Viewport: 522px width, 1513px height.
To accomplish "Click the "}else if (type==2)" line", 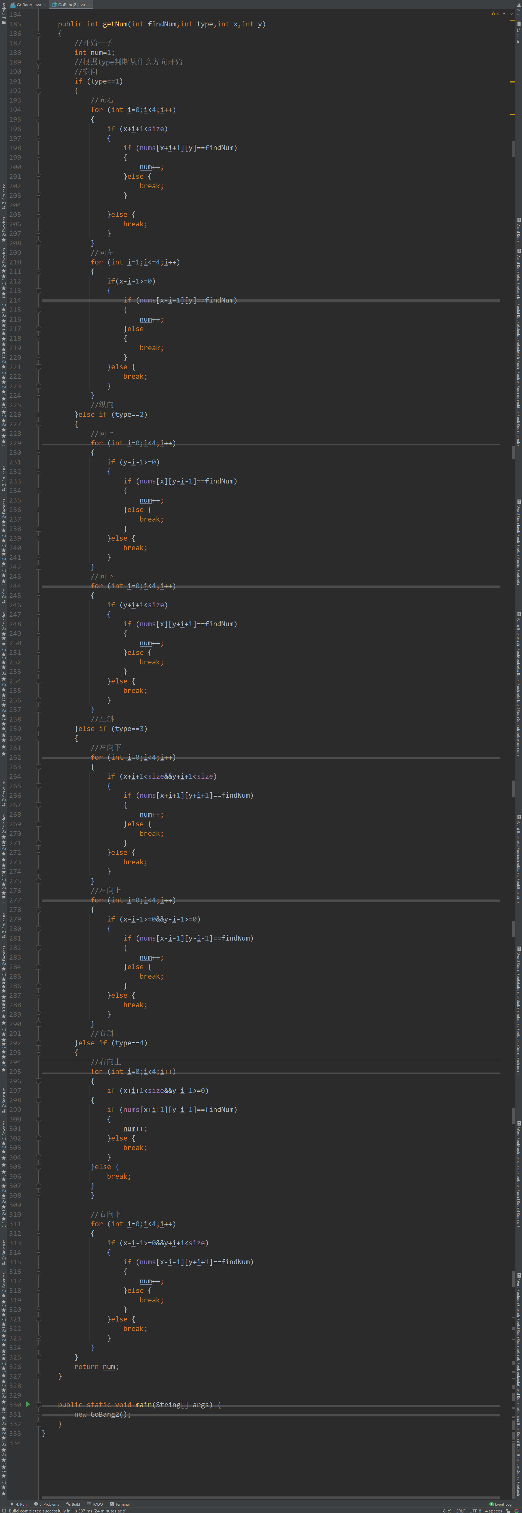I will click(110, 415).
